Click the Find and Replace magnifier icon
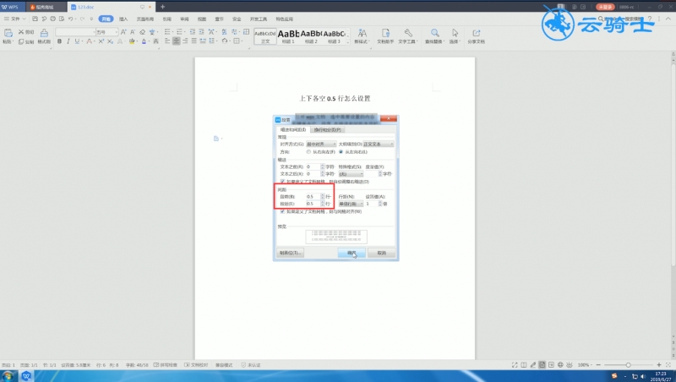 (434, 33)
